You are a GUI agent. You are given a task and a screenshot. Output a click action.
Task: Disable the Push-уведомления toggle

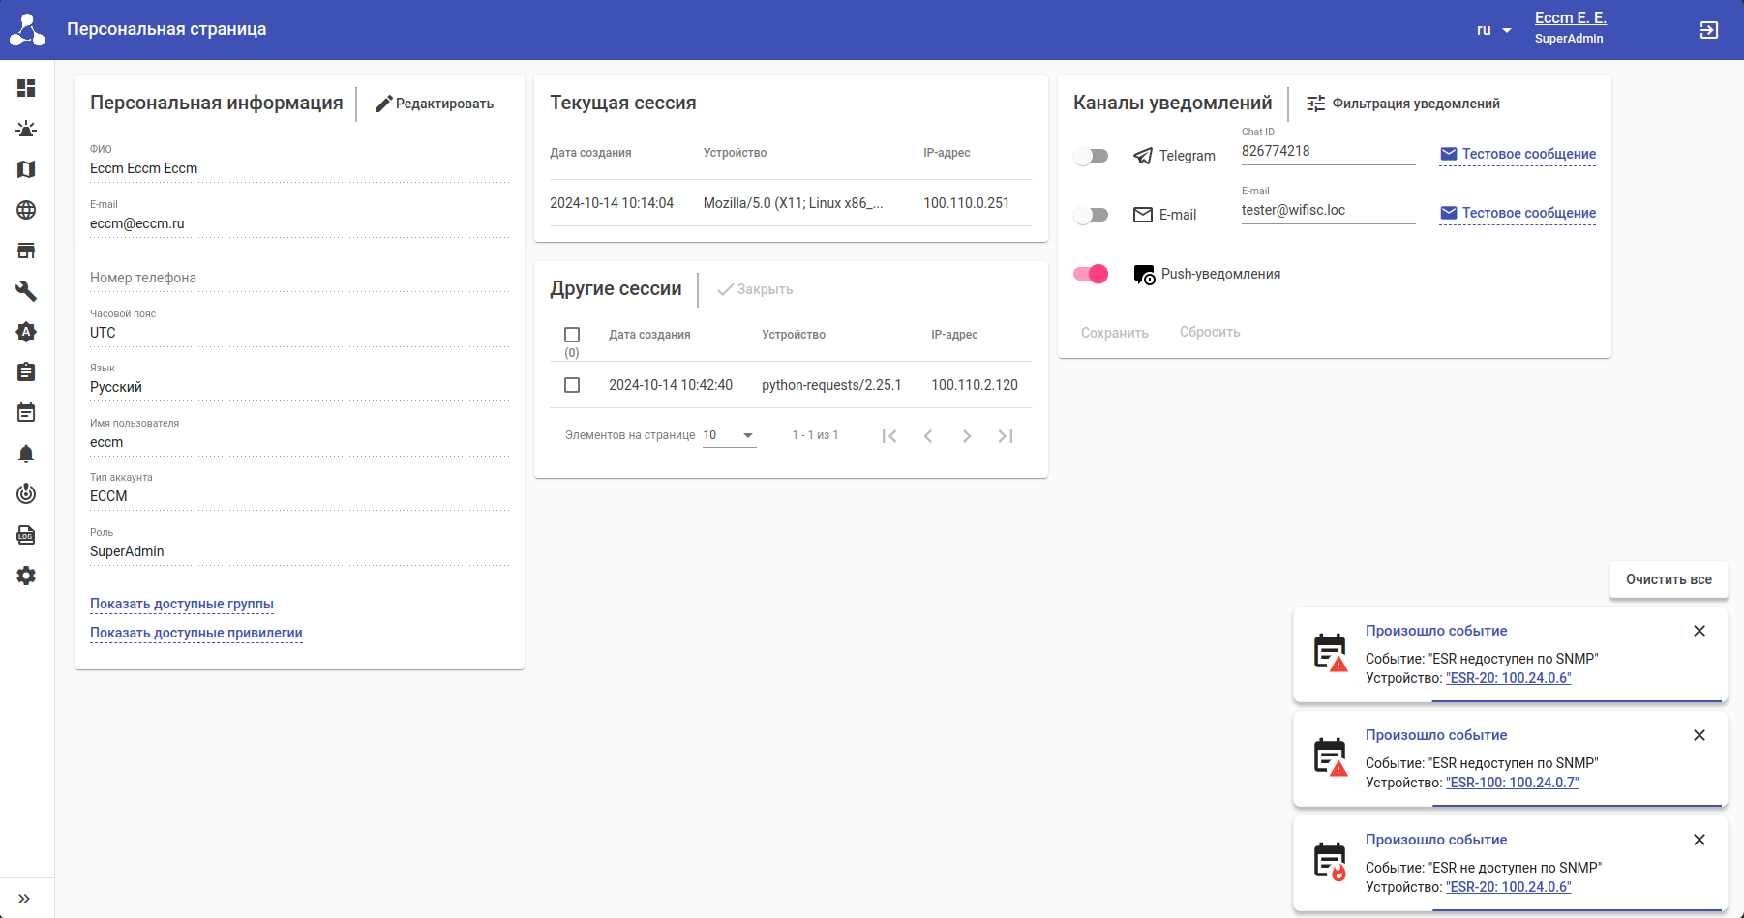[1091, 274]
